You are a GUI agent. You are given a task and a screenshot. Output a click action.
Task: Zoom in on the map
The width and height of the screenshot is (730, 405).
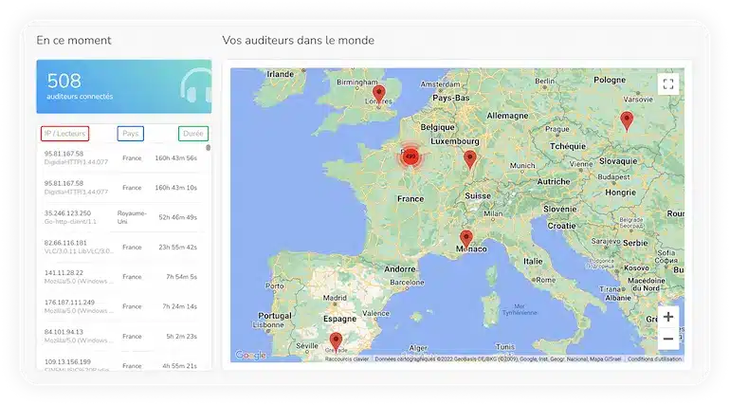coord(668,317)
